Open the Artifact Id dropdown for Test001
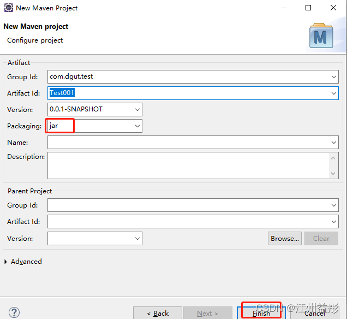 point(334,93)
